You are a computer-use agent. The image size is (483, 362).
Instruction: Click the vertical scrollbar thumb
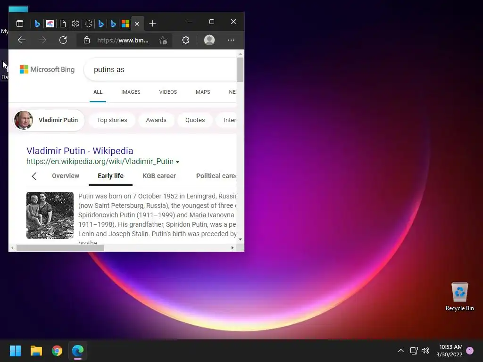240,70
